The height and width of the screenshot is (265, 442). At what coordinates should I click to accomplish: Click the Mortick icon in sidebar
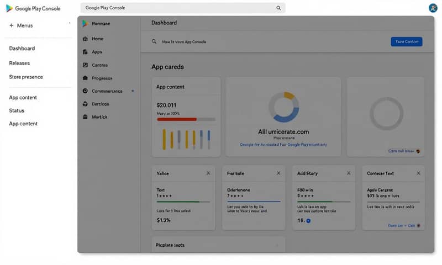(x=85, y=117)
